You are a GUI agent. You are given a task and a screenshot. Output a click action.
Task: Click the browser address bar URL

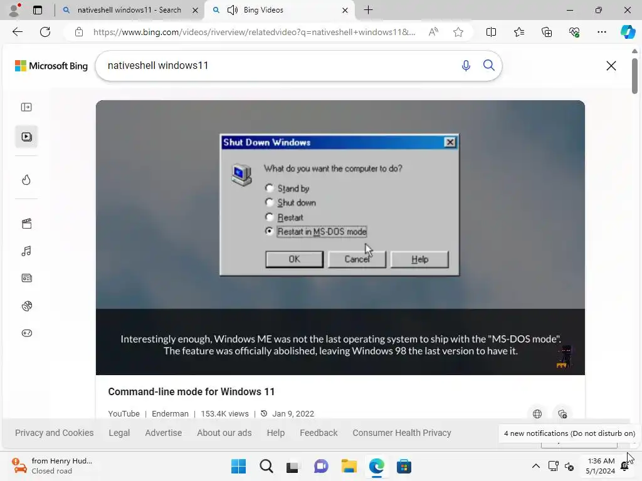254,32
